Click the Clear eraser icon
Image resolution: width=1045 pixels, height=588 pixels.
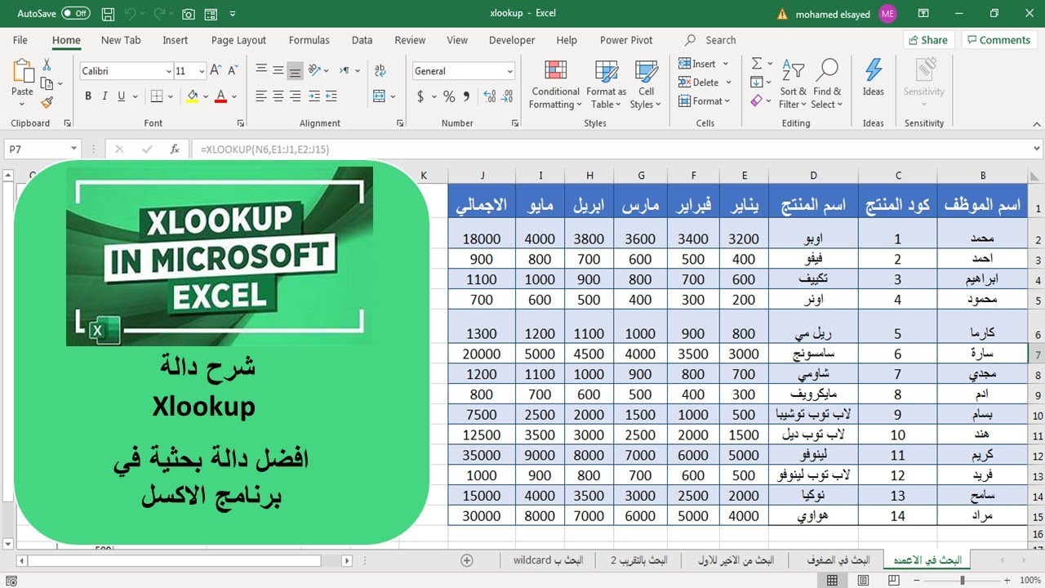pyautogui.click(x=757, y=101)
